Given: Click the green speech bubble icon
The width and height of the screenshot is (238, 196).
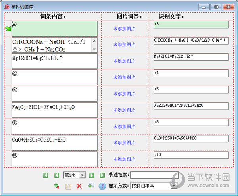Looking at the screenshot, I should pos(91,185).
